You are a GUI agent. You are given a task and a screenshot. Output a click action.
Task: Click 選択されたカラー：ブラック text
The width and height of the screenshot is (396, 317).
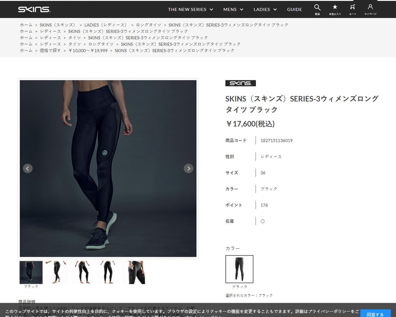(249, 295)
